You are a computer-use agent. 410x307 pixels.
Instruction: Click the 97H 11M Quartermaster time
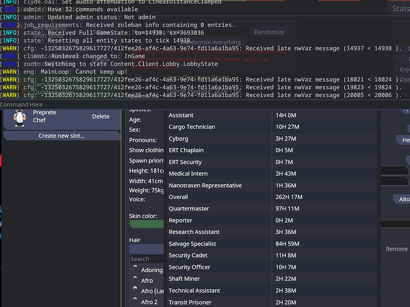pos(287,209)
